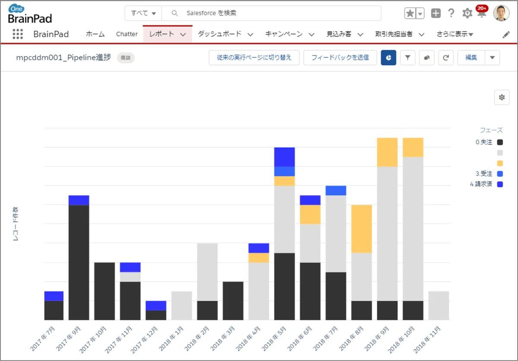Screen dimensions: 518x361
Task: Open the ダッシュボード tab
Action: click(219, 34)
